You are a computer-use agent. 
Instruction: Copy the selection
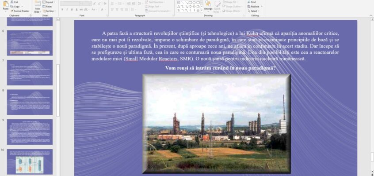coord(15,7)
